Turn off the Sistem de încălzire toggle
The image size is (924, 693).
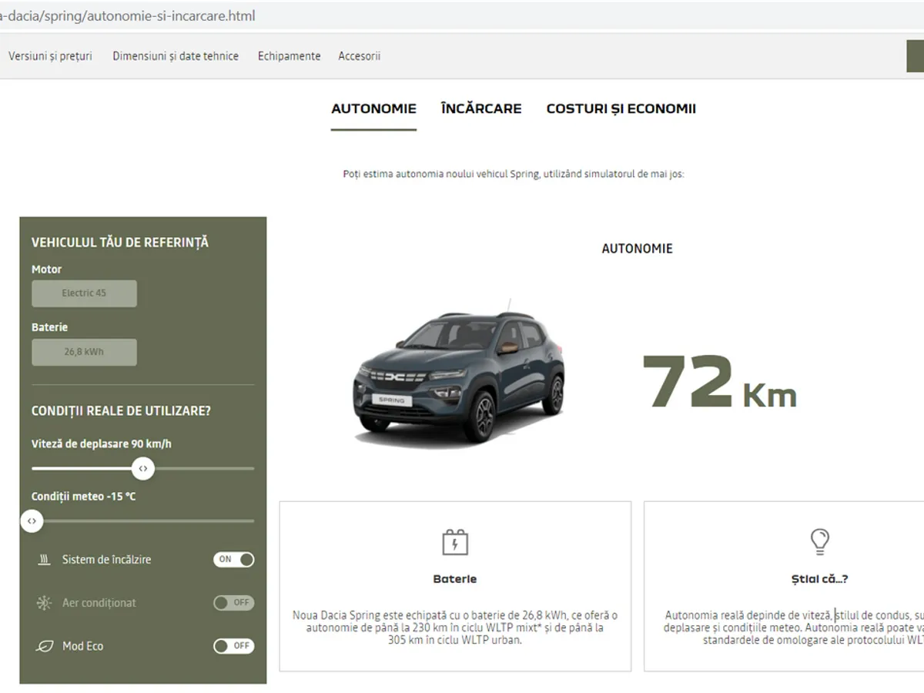click(233, 560)
